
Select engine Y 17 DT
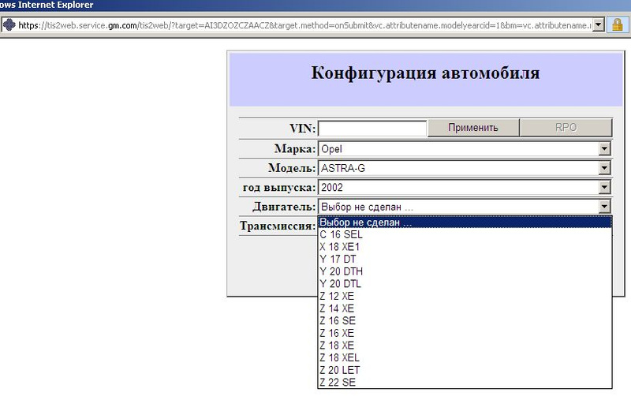(465, 260)
